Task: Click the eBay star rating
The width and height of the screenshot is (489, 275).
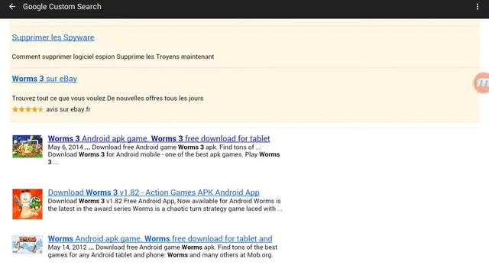Action: tap(28, 109)
